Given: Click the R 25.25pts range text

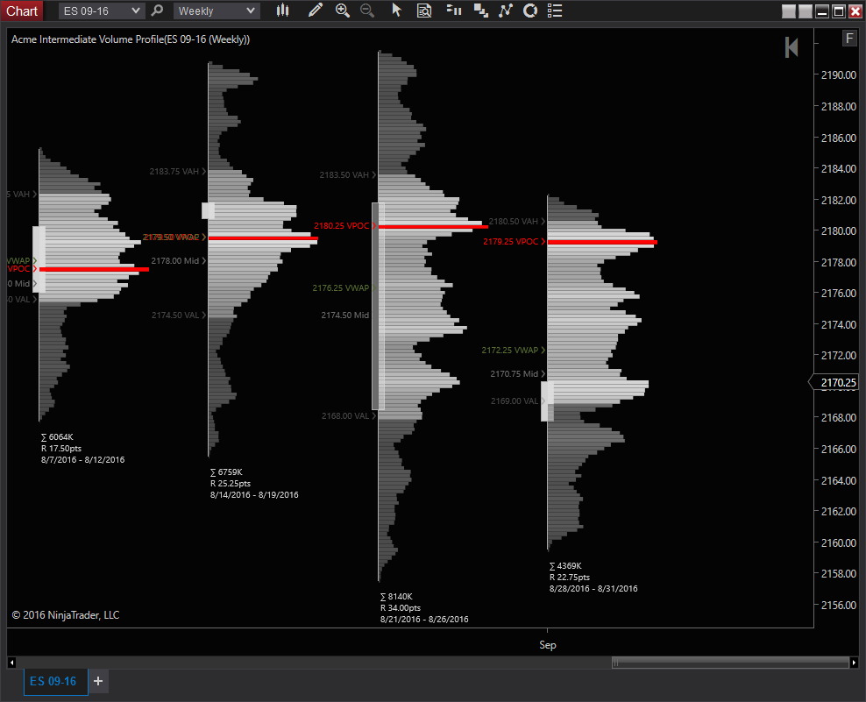Looking at the screenshot, I should click(x=231, y=483).
